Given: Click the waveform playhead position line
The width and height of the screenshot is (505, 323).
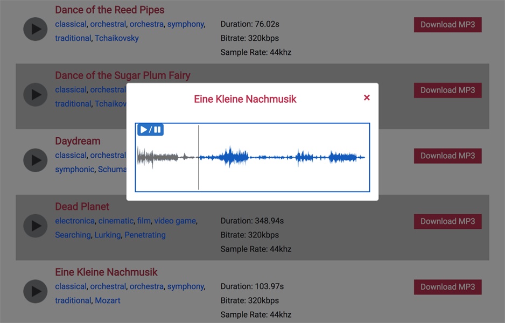Looking at the screenshot, I should (x=199, y=157).
